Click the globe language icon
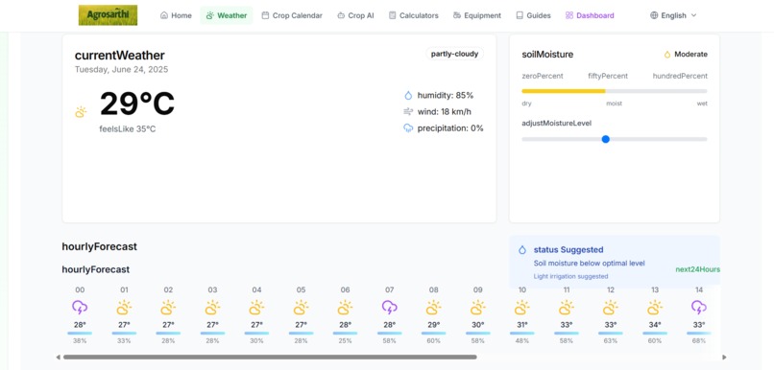This screenshot has height=370, width=774. (654, 15)
